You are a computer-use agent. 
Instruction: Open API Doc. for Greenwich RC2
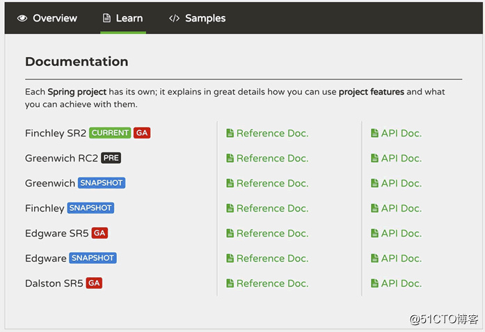click(x=396, y=158)
